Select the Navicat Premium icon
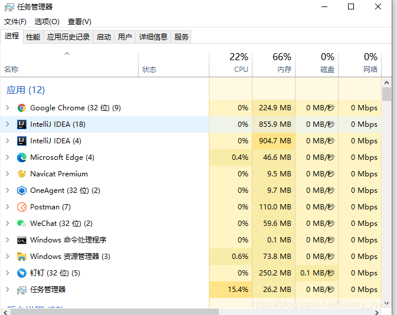 pyautogui.click(x=22, y=174)
